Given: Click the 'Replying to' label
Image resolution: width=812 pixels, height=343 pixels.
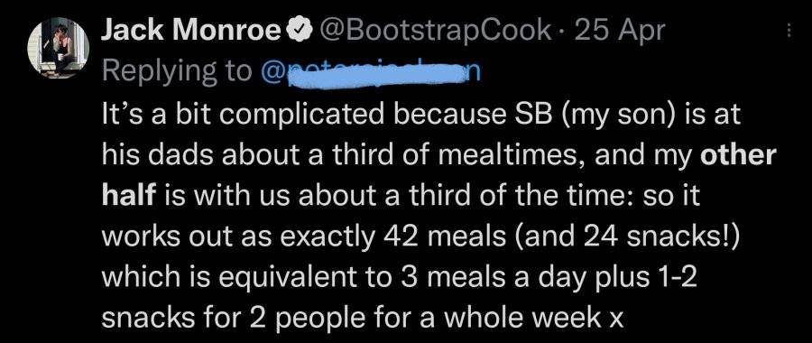Looking at the screenshot, I should [x=176, y=72].
